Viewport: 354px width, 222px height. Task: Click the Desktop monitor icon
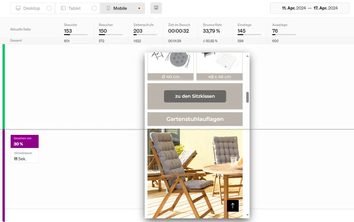point(18,8)
